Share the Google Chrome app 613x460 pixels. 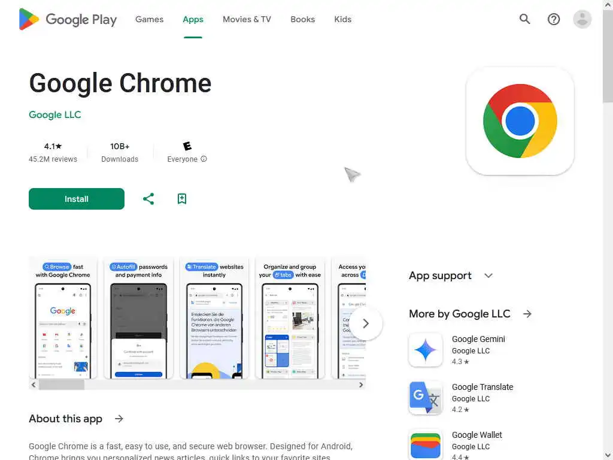[x=148, y=199]
